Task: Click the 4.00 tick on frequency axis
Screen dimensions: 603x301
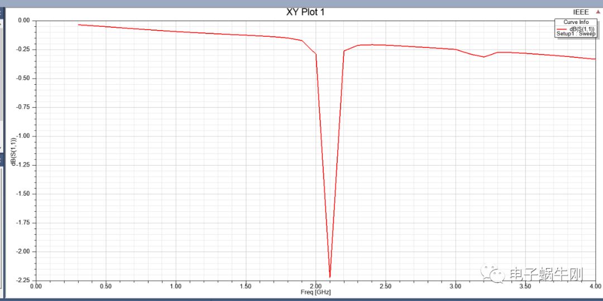Action: point(595,286)
